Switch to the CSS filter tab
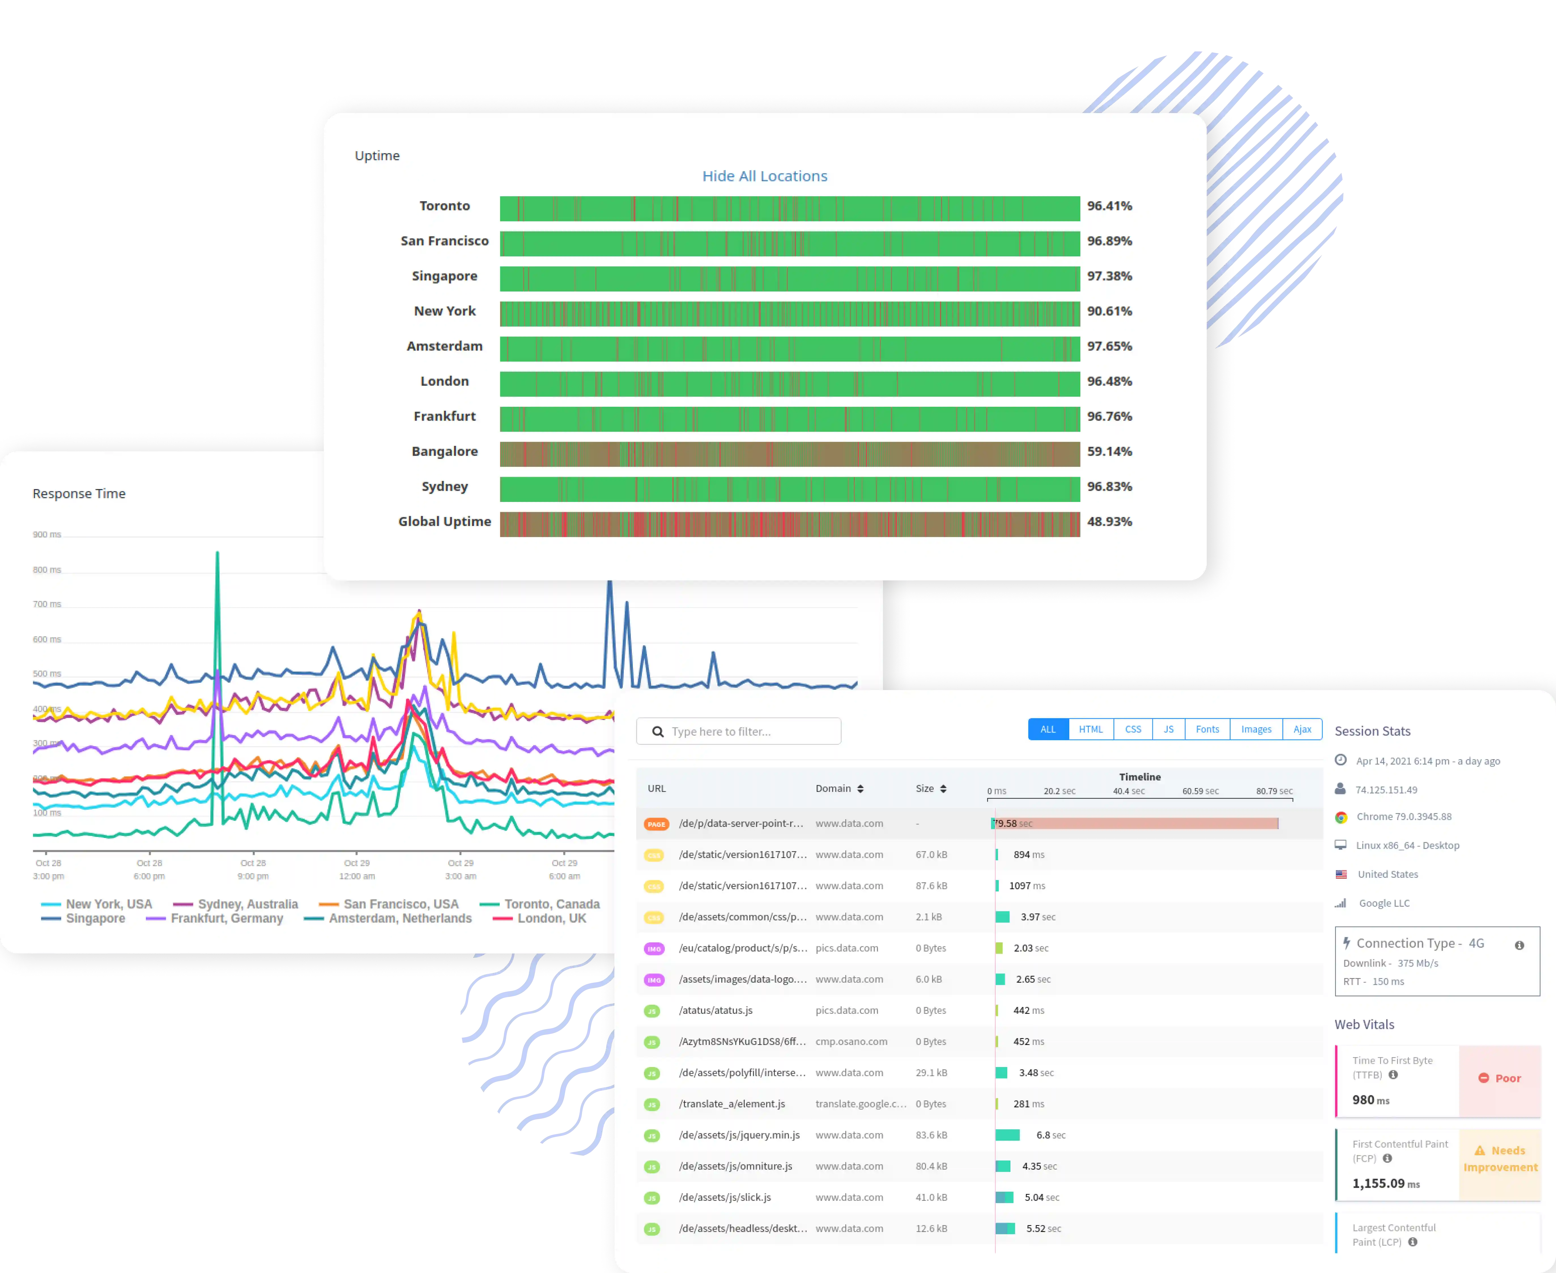The width and height of the screenshot is (1556, 1273). tap(1133, 729)
